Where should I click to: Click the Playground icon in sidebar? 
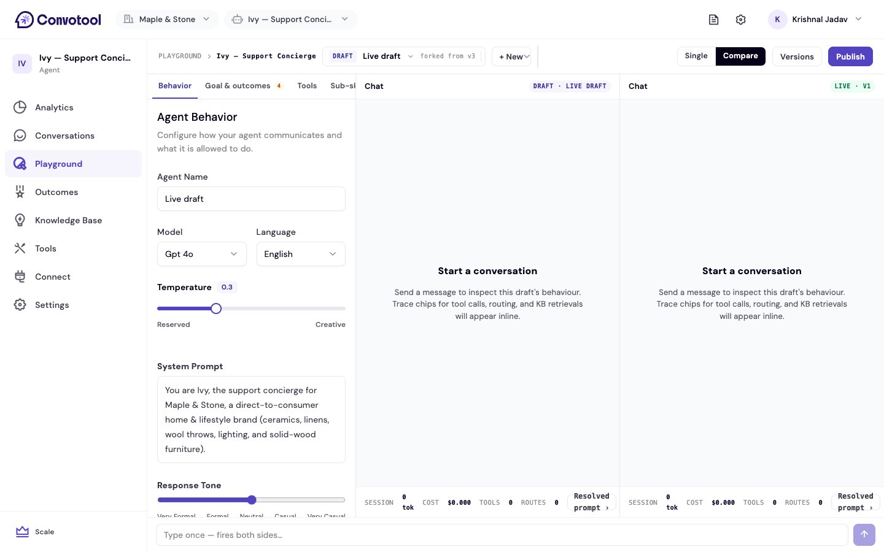20,164
